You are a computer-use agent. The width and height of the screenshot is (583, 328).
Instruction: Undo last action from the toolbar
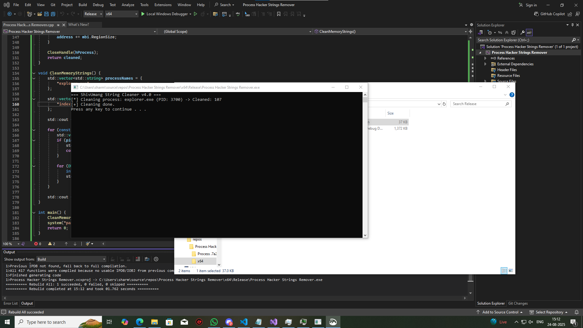point(62,14)
